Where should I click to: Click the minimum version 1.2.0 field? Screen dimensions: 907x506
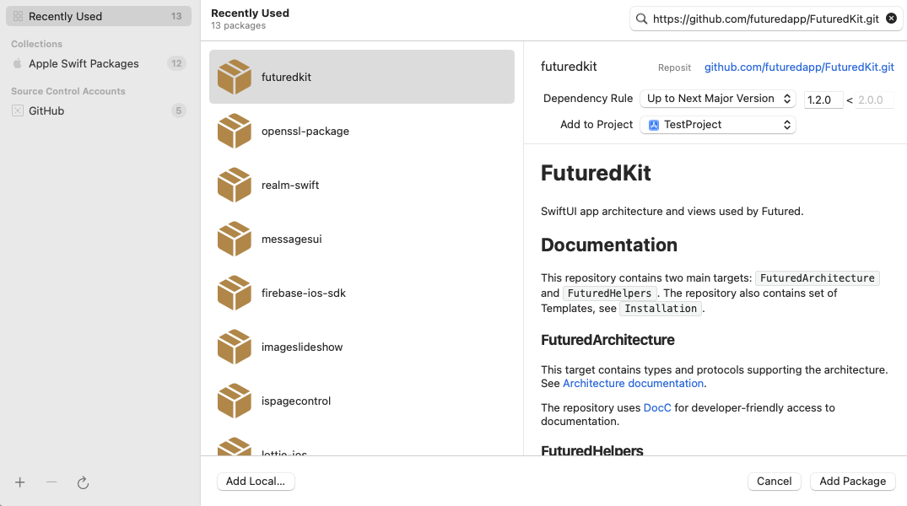coord(823,100)
